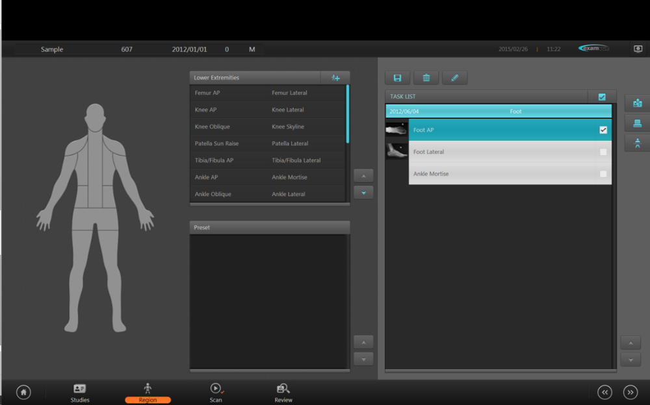Toggle the select-all checkbox in Task List header

602,97
